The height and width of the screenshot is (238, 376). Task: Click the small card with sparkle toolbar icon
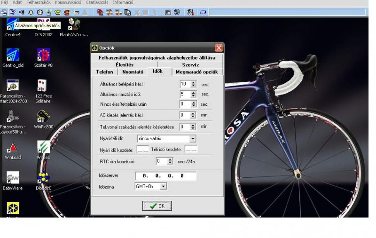[76, 12]
